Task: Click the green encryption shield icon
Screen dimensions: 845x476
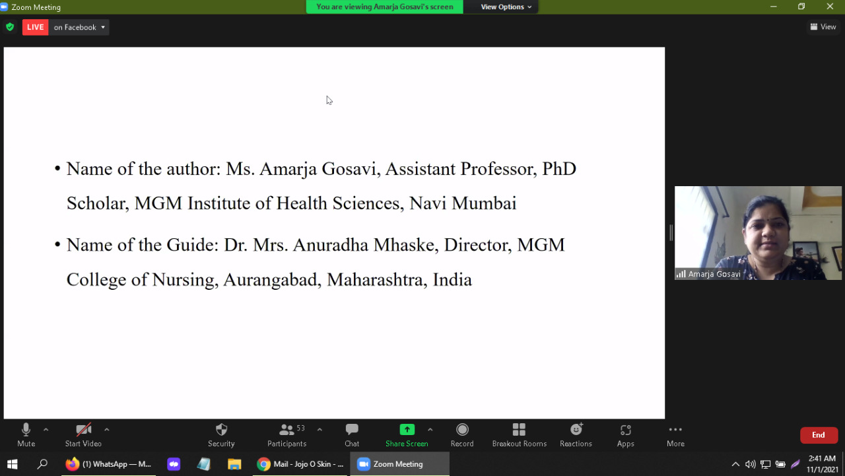Action: point(10,27)
